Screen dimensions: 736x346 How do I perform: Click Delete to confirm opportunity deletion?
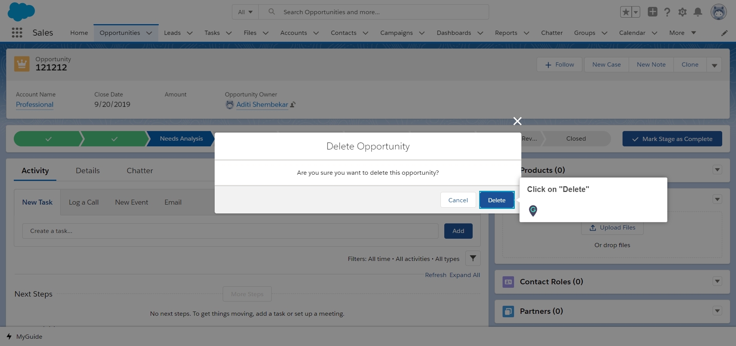(x=496, y=200)
